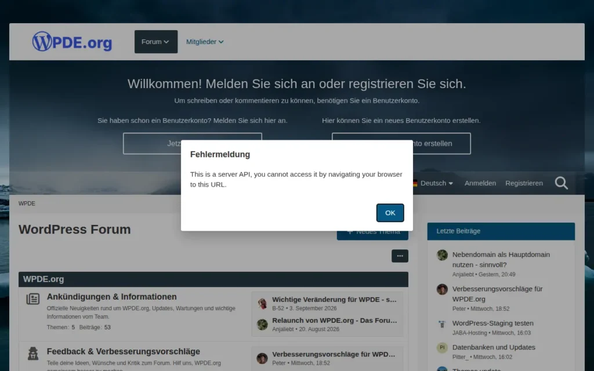Click the Ankündigungen & Informationen forum icon

click(x=33, y=299)
